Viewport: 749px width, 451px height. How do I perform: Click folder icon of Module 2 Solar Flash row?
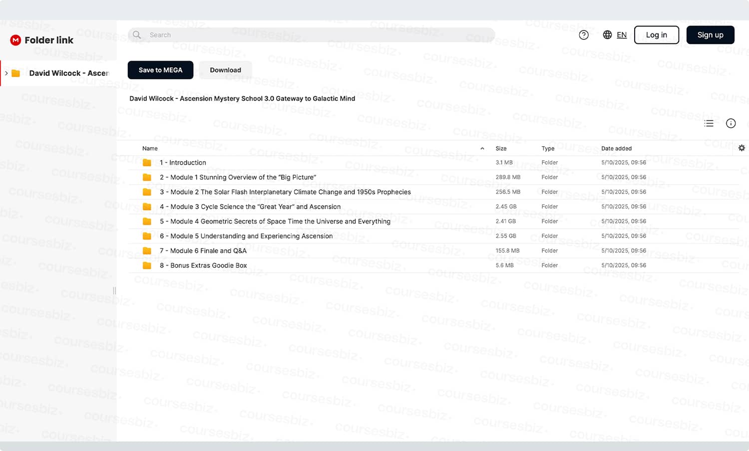coord(147,192)
